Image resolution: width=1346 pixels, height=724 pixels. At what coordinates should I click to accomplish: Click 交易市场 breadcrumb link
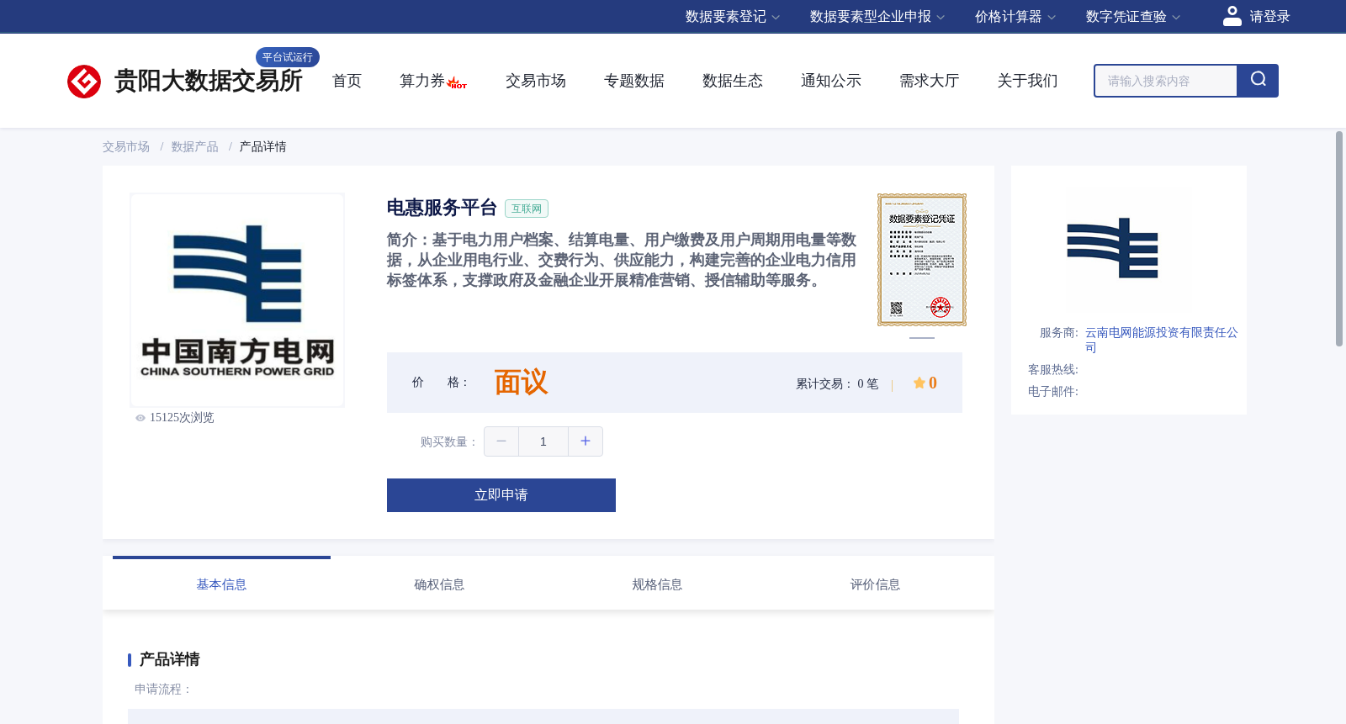(x=126, y=147)
